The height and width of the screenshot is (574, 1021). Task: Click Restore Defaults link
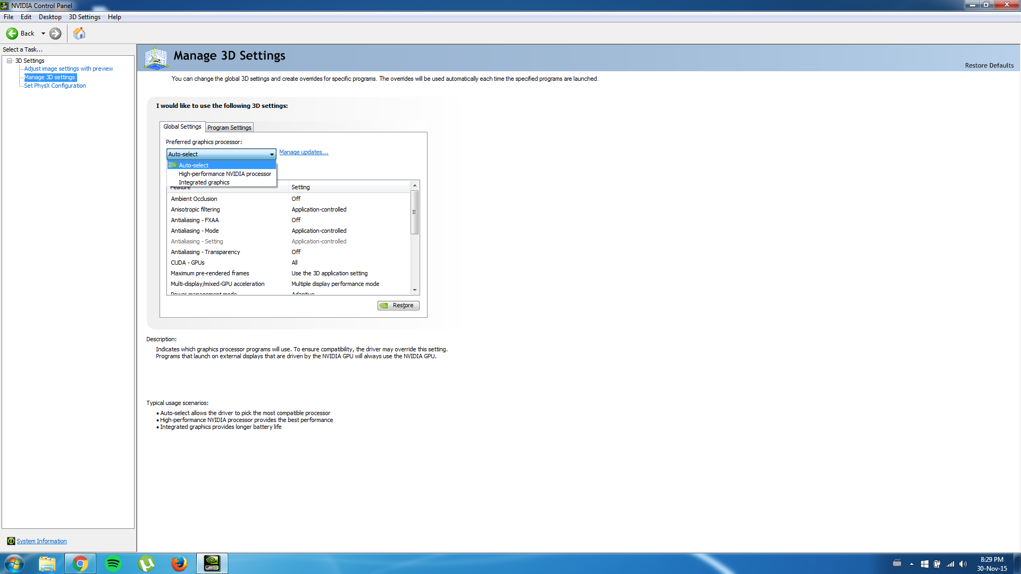click(x=989, y=65)
